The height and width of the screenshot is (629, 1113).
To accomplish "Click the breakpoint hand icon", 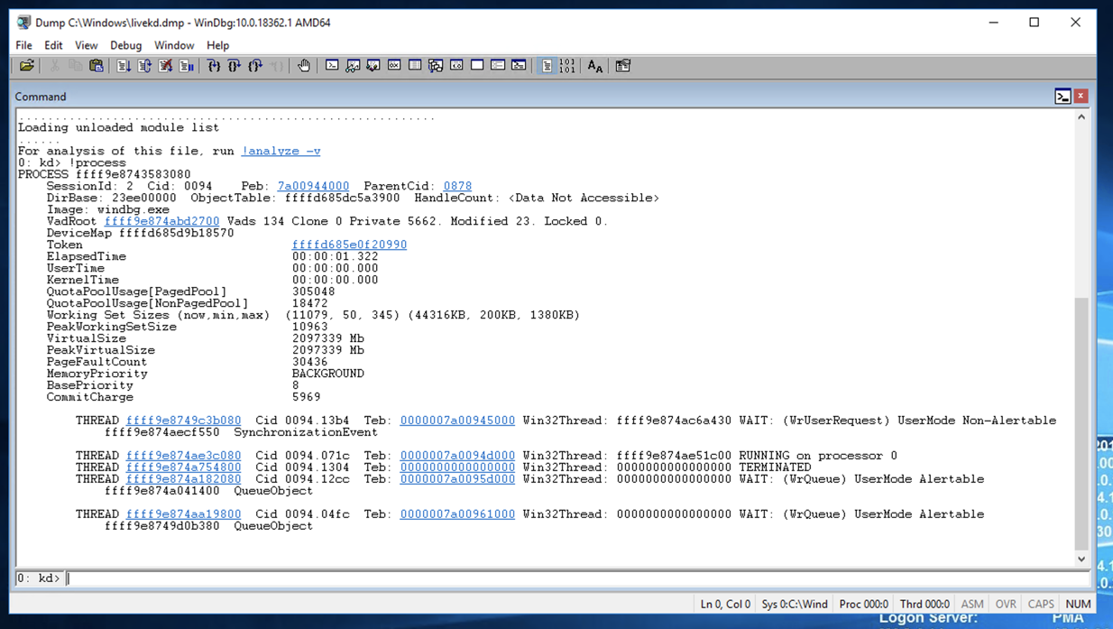I will click(x=304, y=66).
